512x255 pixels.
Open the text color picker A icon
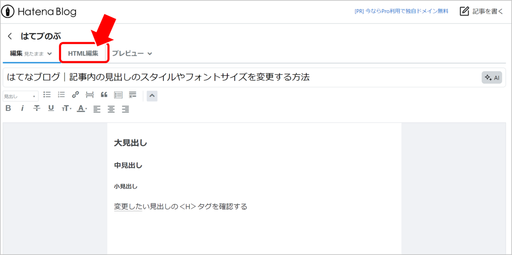[81, 109]
